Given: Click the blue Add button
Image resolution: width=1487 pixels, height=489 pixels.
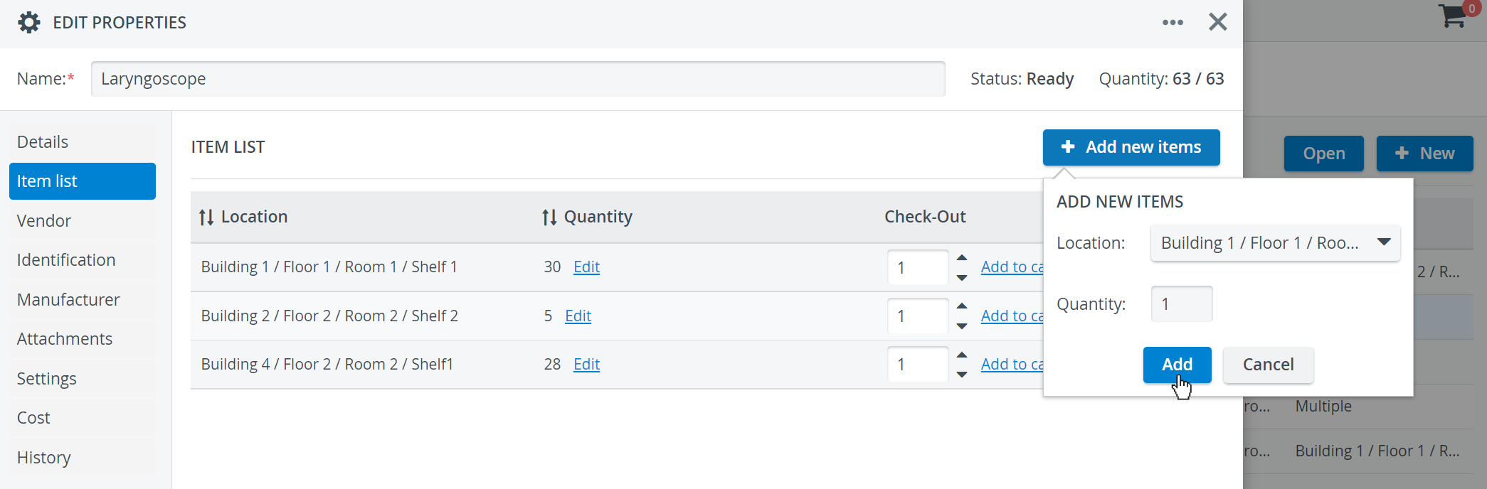Looking at the screenshot, I should (1177, 365).
